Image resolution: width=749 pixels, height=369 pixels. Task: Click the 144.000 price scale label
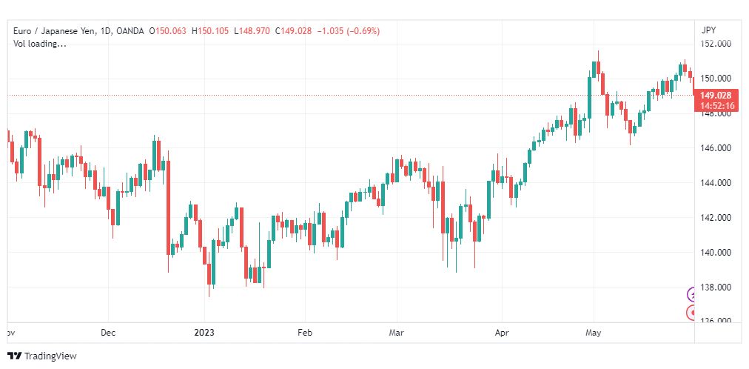click(x=716, y=183)
